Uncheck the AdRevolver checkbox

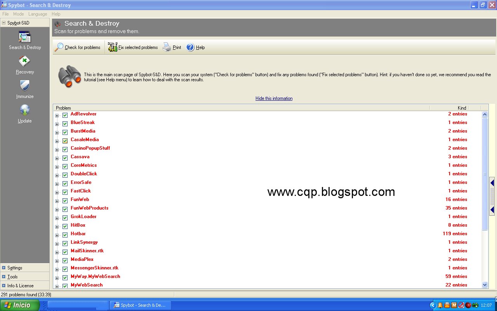pos(65,115)
